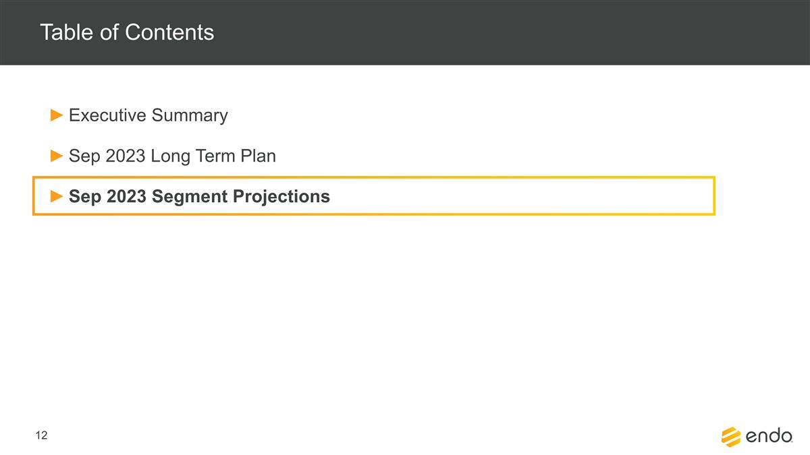This screenshot has height=455, width=810.
Task: Click the Table of Contents title
Action: click(x=127, y=32)
